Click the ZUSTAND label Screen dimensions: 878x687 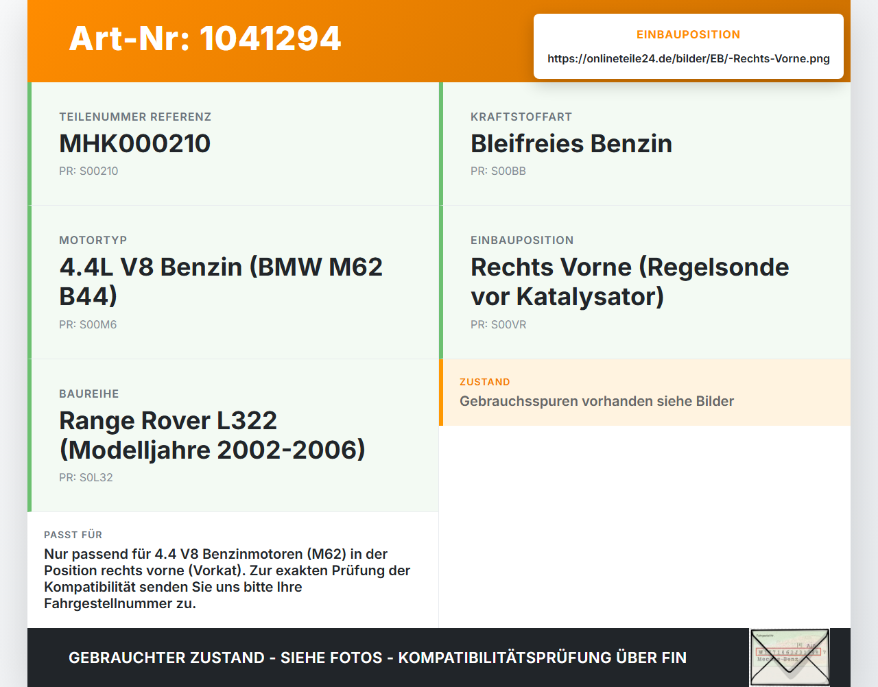485,382
